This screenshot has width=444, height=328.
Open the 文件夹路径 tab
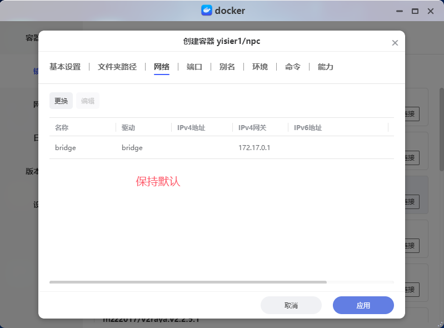click(117, 67)
